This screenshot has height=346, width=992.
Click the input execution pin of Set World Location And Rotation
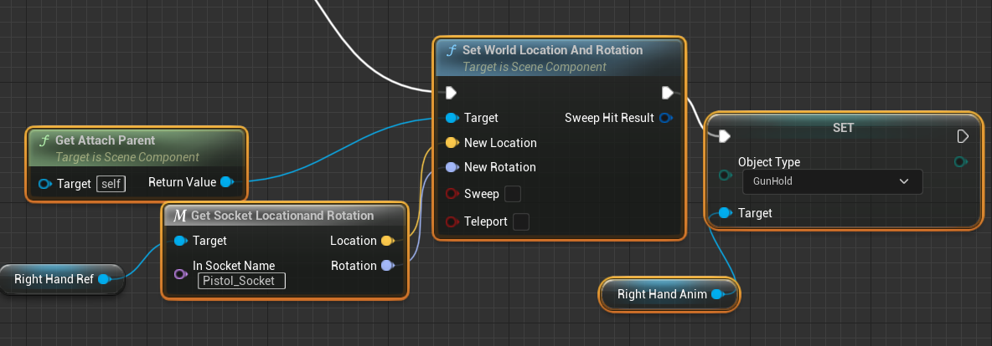(x=451, y=93)
